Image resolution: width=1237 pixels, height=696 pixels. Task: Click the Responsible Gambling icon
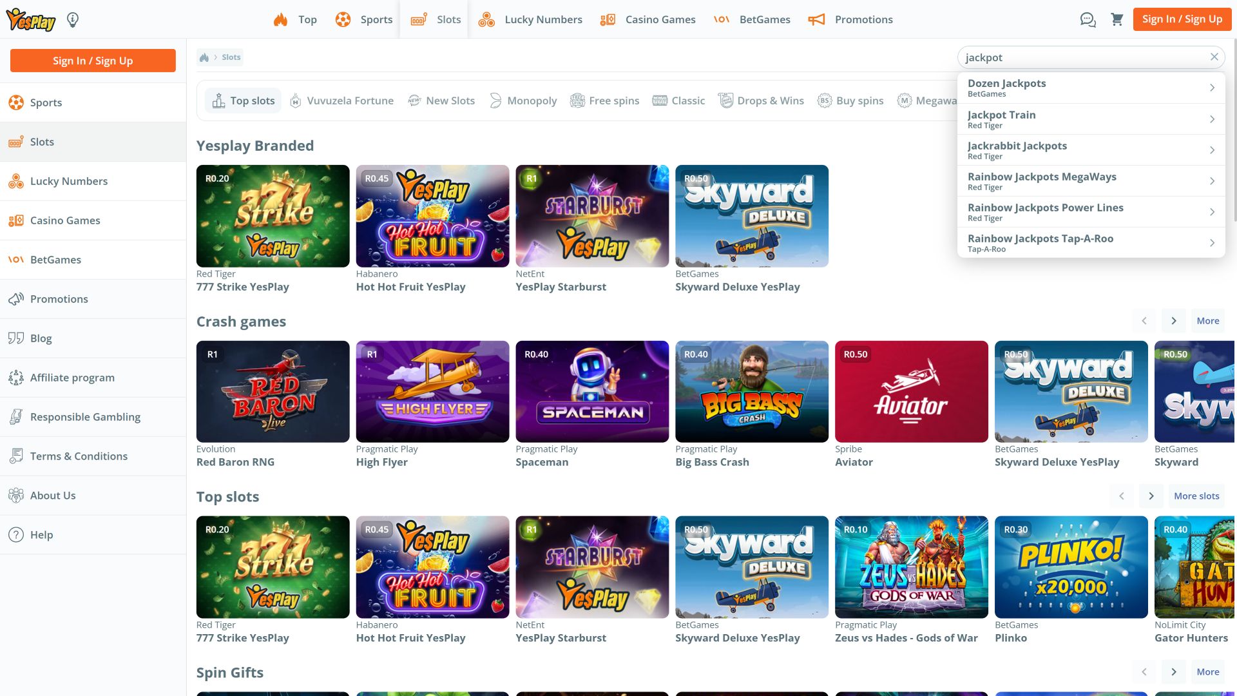click(16, 417)
